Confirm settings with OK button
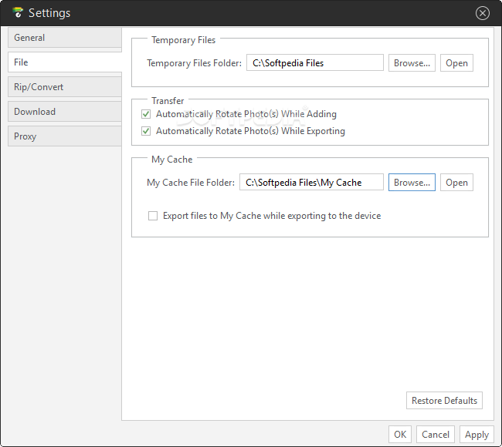The image size is (502, 447). point(400,435)
